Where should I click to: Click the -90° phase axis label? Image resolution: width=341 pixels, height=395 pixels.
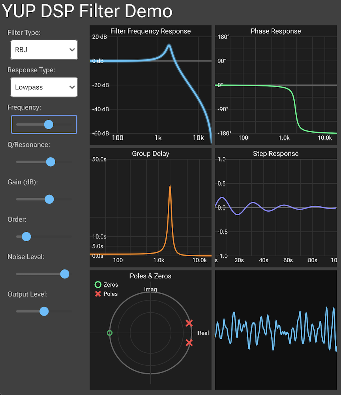click(x=223, y=109)
